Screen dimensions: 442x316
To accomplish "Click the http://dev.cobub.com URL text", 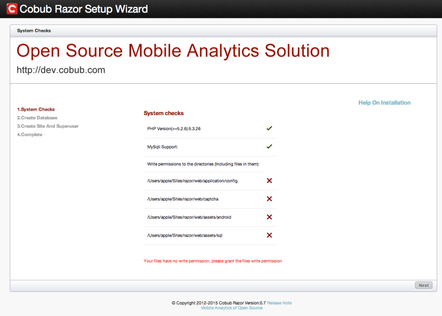I will (61, 70).
